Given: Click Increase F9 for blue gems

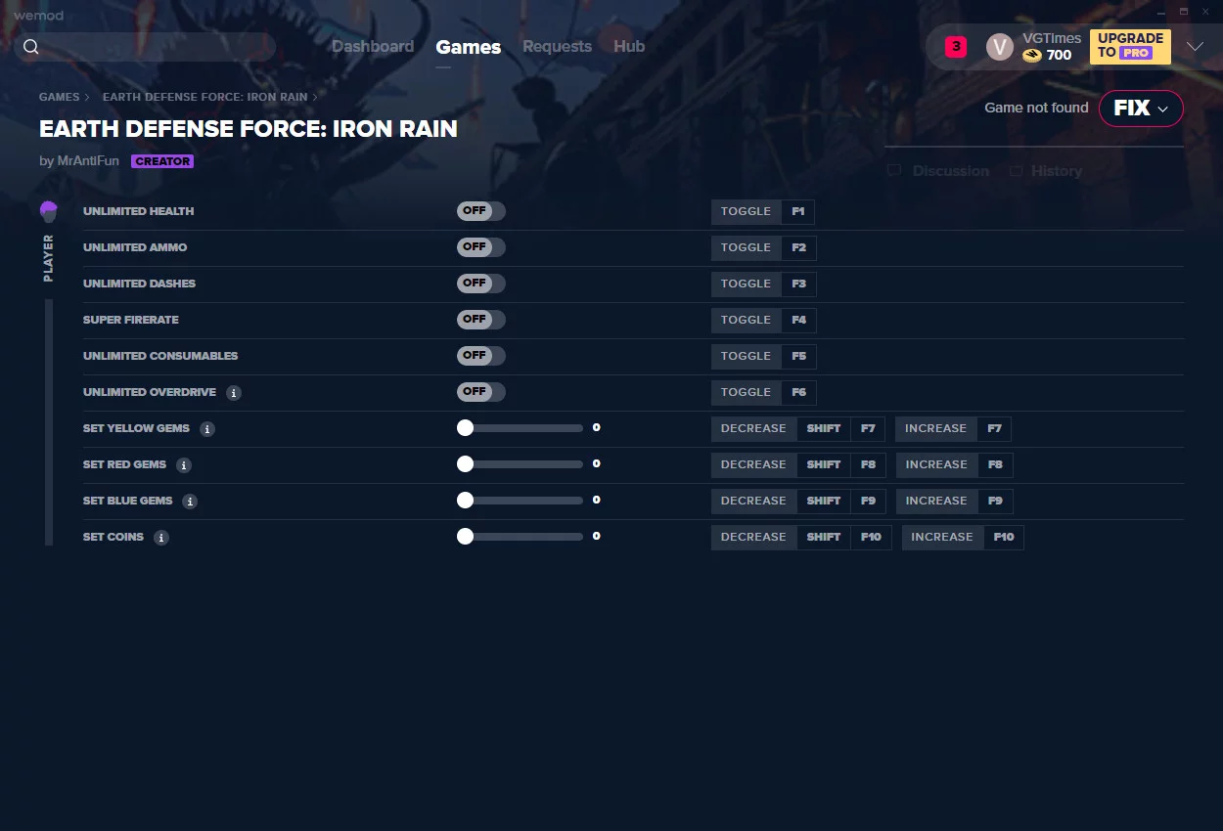Looking at the screenshot, I should tap(954, 502).
